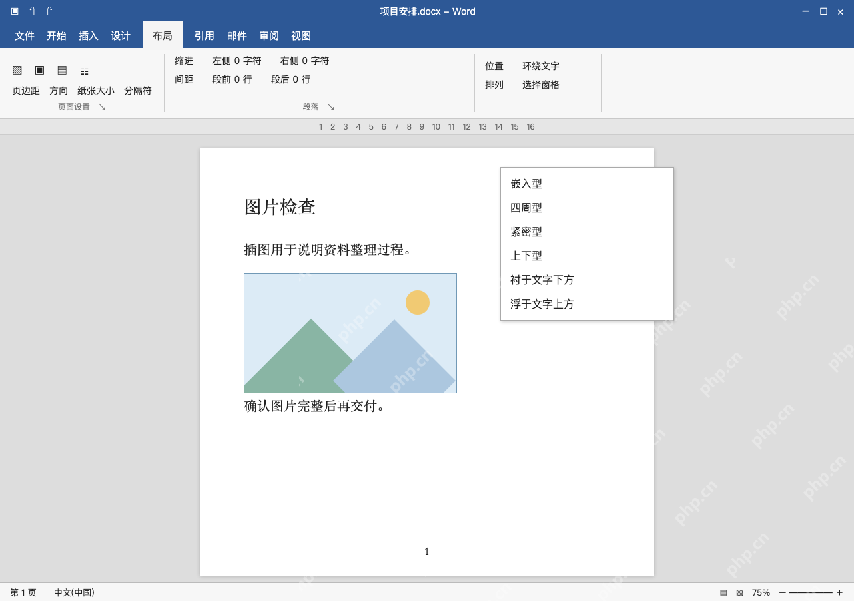Adjust the zoom slider in the status bar

tap(811, 592)
